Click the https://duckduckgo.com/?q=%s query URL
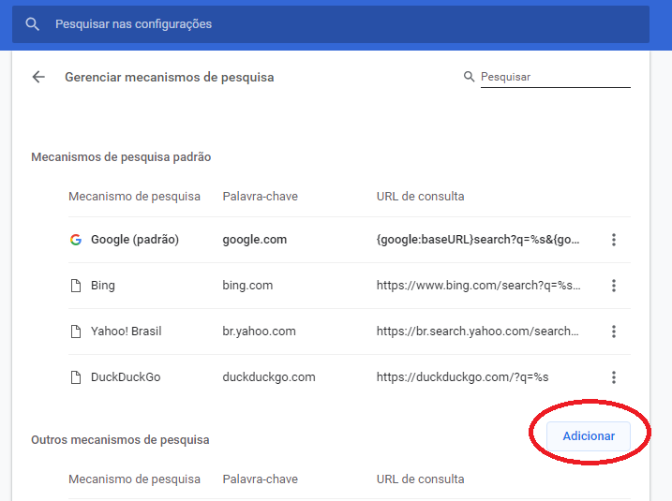The image size is (672, 501). coord(462,376)
